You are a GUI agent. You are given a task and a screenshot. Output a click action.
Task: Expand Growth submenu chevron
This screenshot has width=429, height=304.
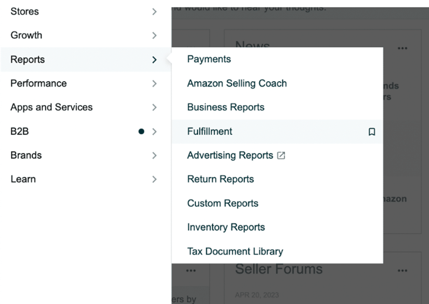click(x=154, y=35)
